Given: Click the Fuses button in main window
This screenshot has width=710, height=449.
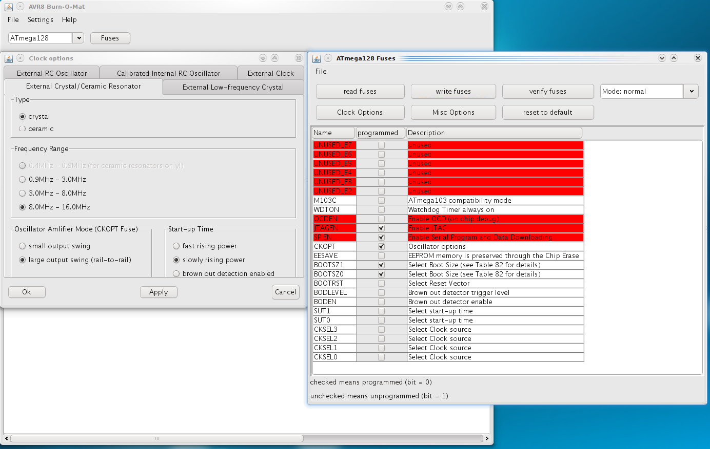Looking at the screenshot, I should tap(110, 38).
